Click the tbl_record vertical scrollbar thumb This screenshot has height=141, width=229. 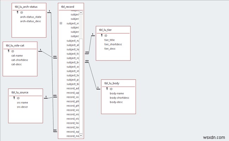[x=81, y=86]
